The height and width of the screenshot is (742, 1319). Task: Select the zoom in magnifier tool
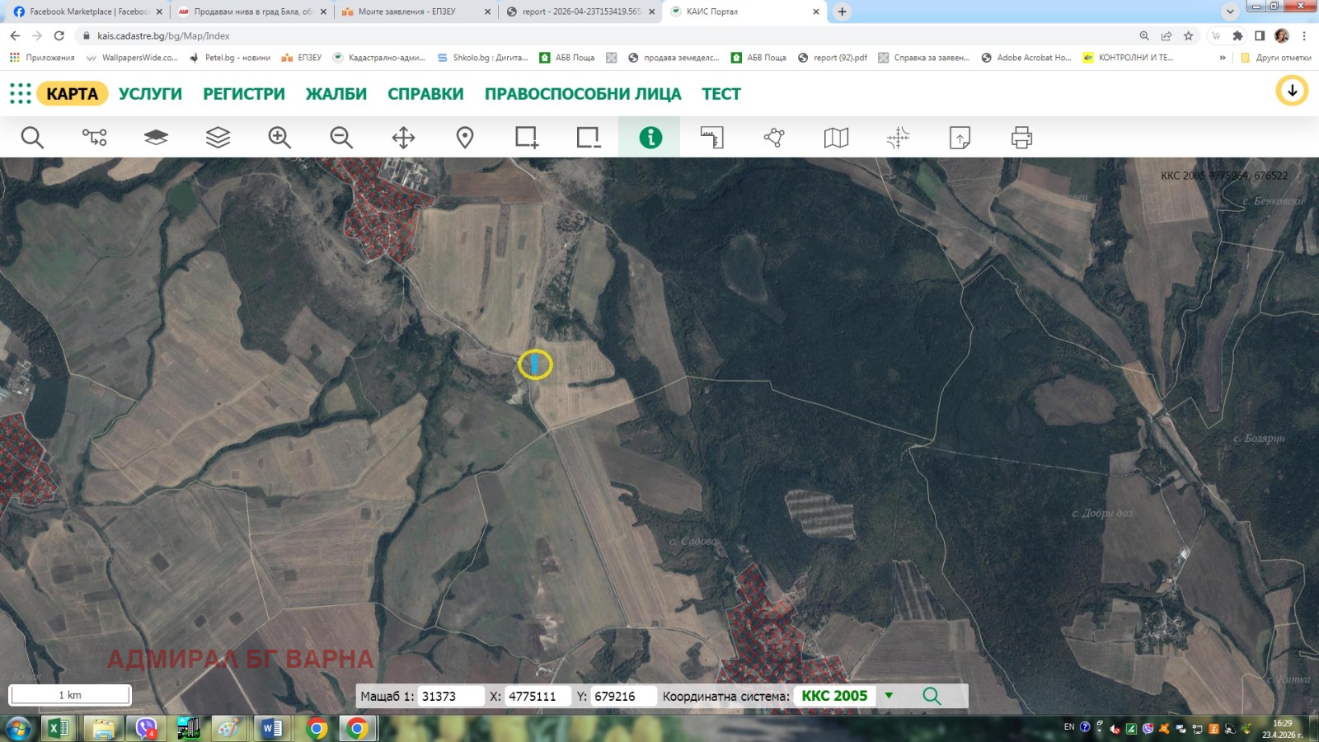(279, 137)
